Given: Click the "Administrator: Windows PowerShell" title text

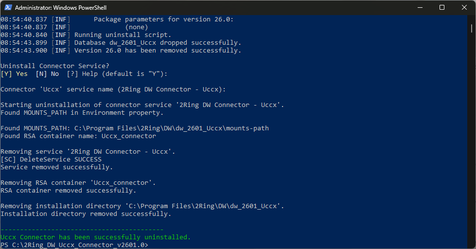Looking at the screenshot, I should 61,8.
